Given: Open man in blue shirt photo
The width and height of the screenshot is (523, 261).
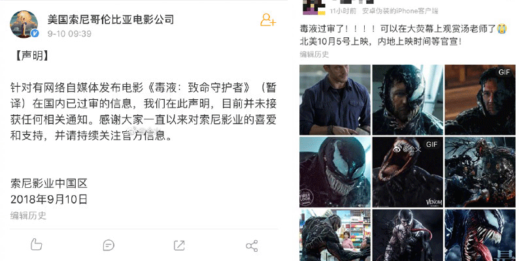Looking at the screenshot, I should tap(335, 100).
